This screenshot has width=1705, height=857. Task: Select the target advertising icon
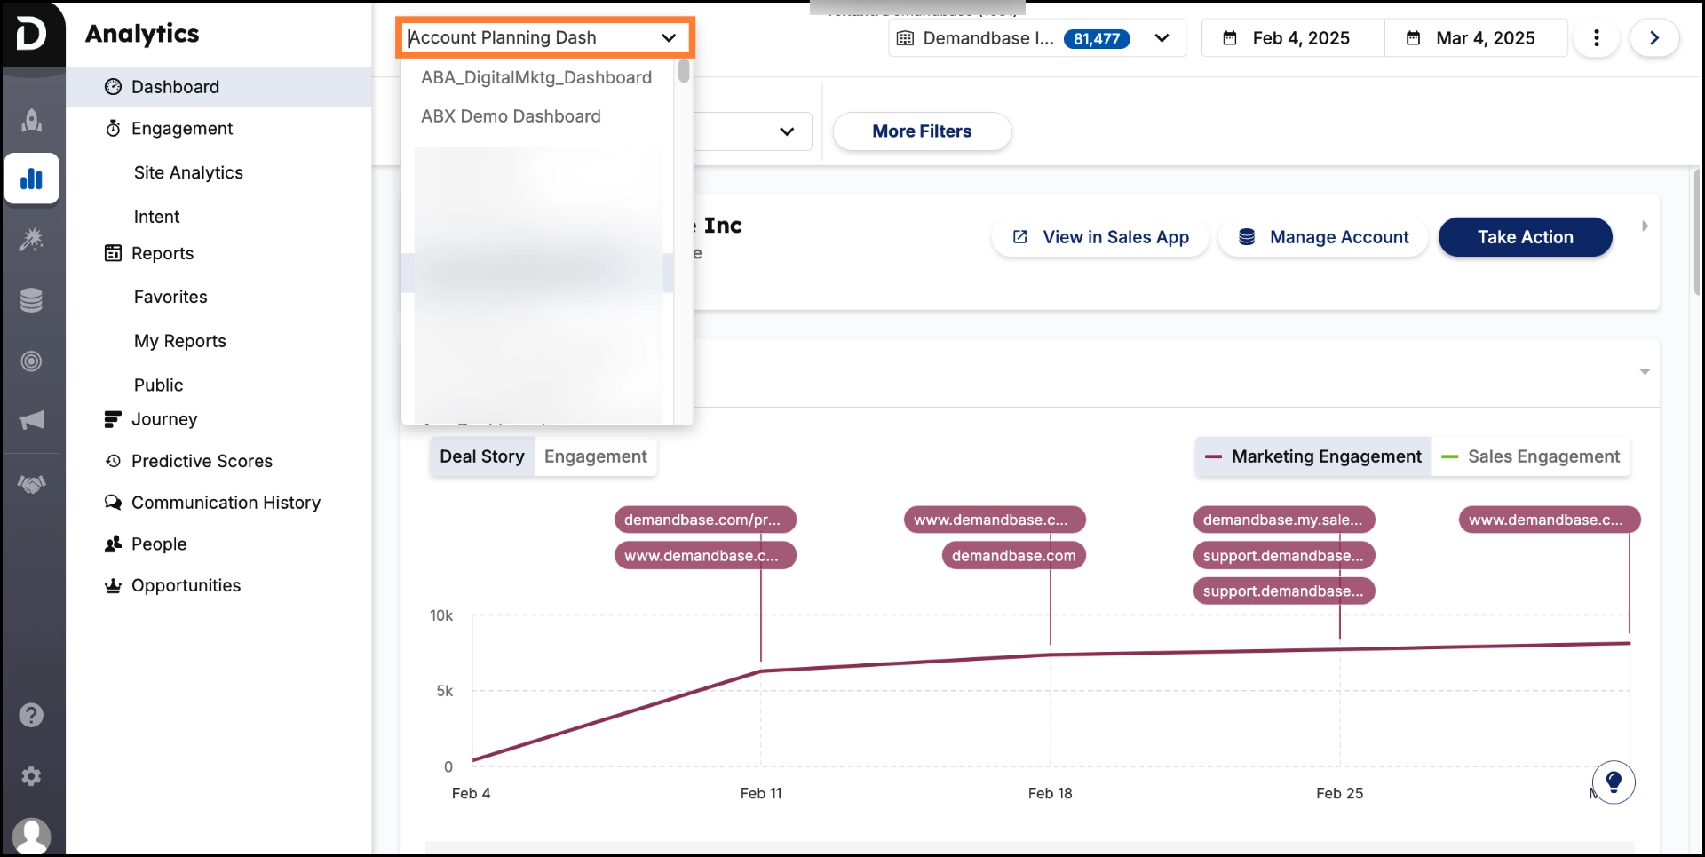click(32, 361)
